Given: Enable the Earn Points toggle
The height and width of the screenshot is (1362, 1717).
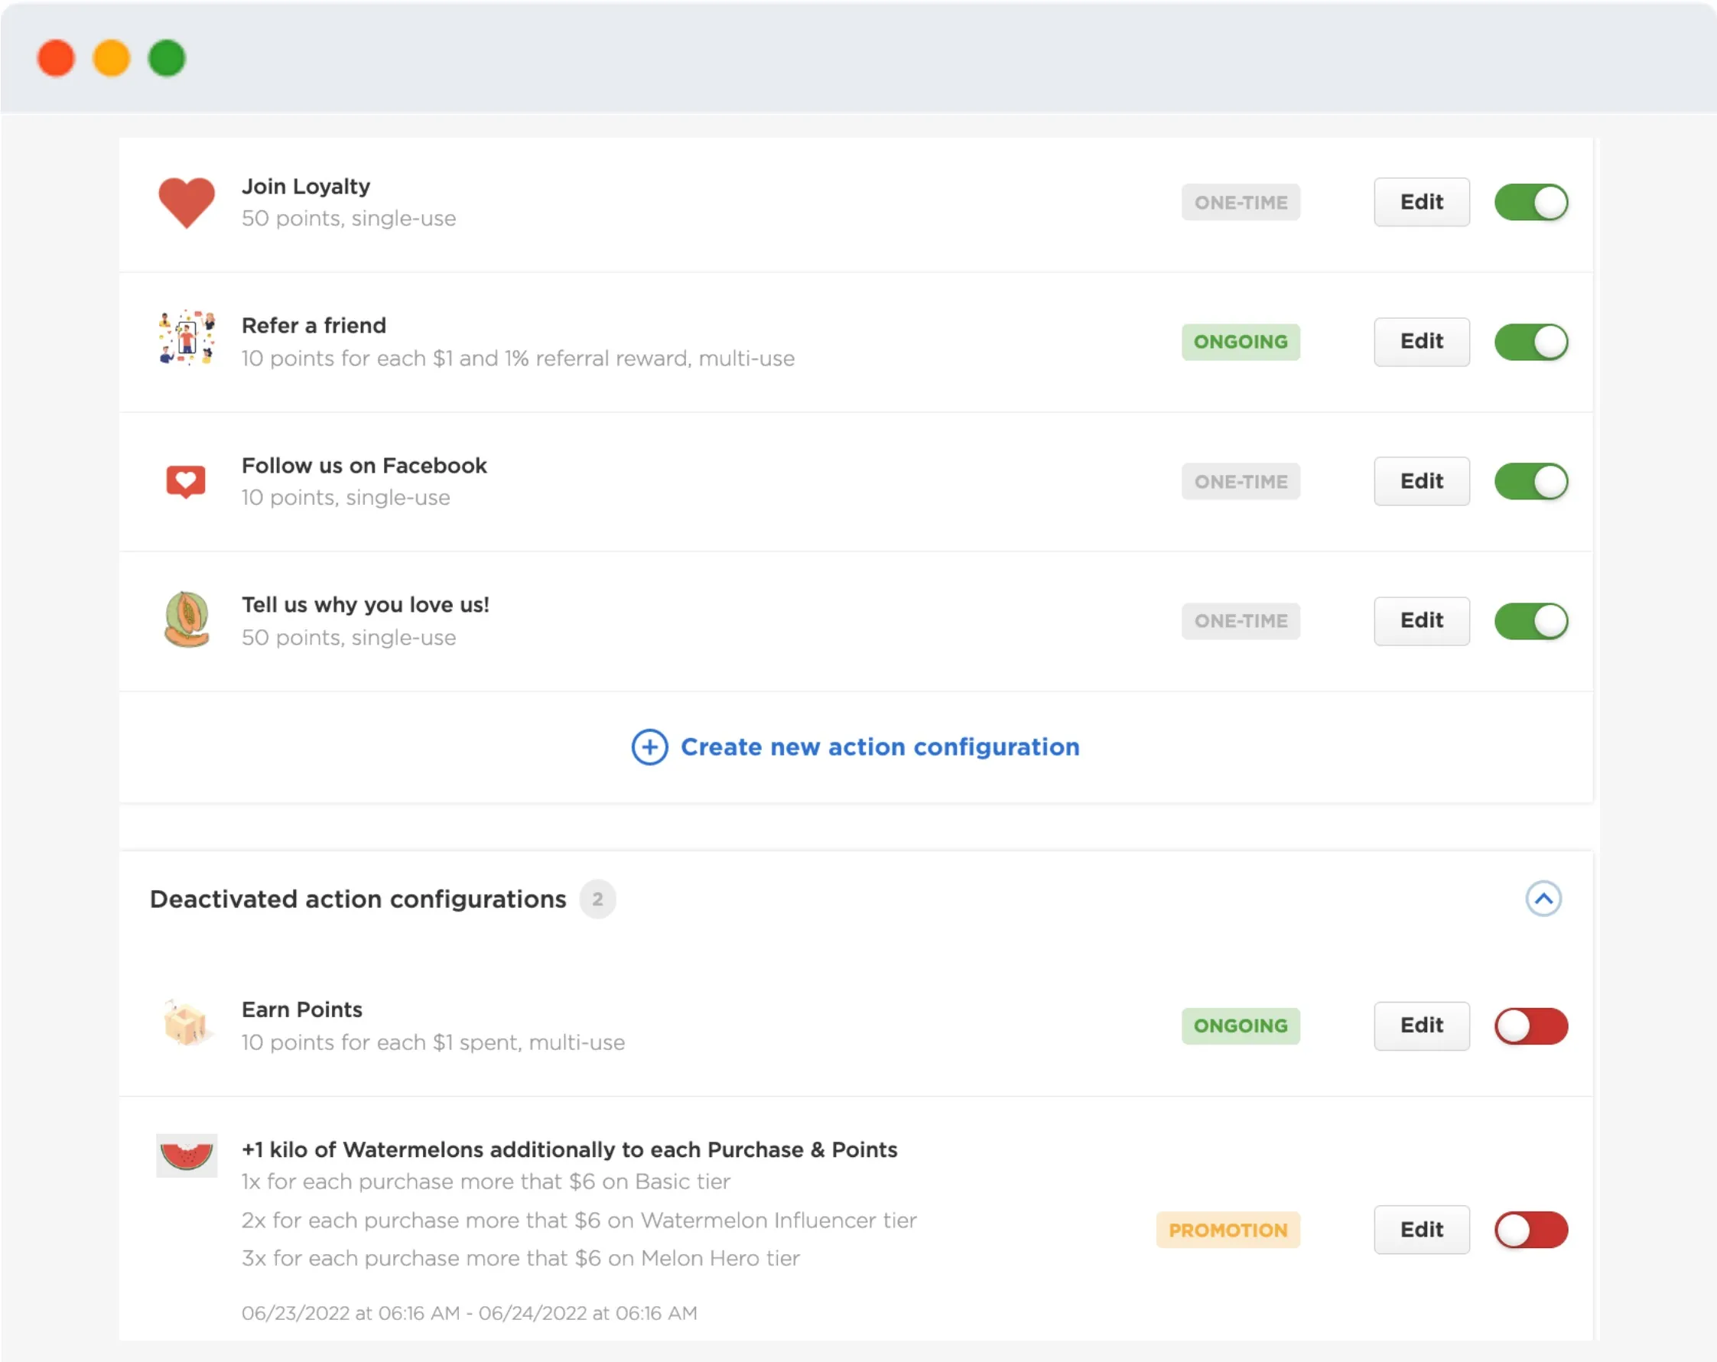Looking at the screenshot, I should coord(1530,1026).
